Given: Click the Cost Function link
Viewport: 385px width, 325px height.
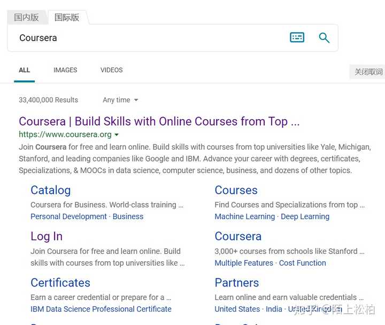Looking at the screenshot, I should click(303, 263).
